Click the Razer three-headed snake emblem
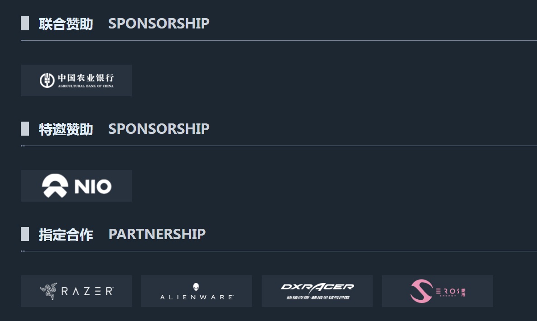 point(48,291)
